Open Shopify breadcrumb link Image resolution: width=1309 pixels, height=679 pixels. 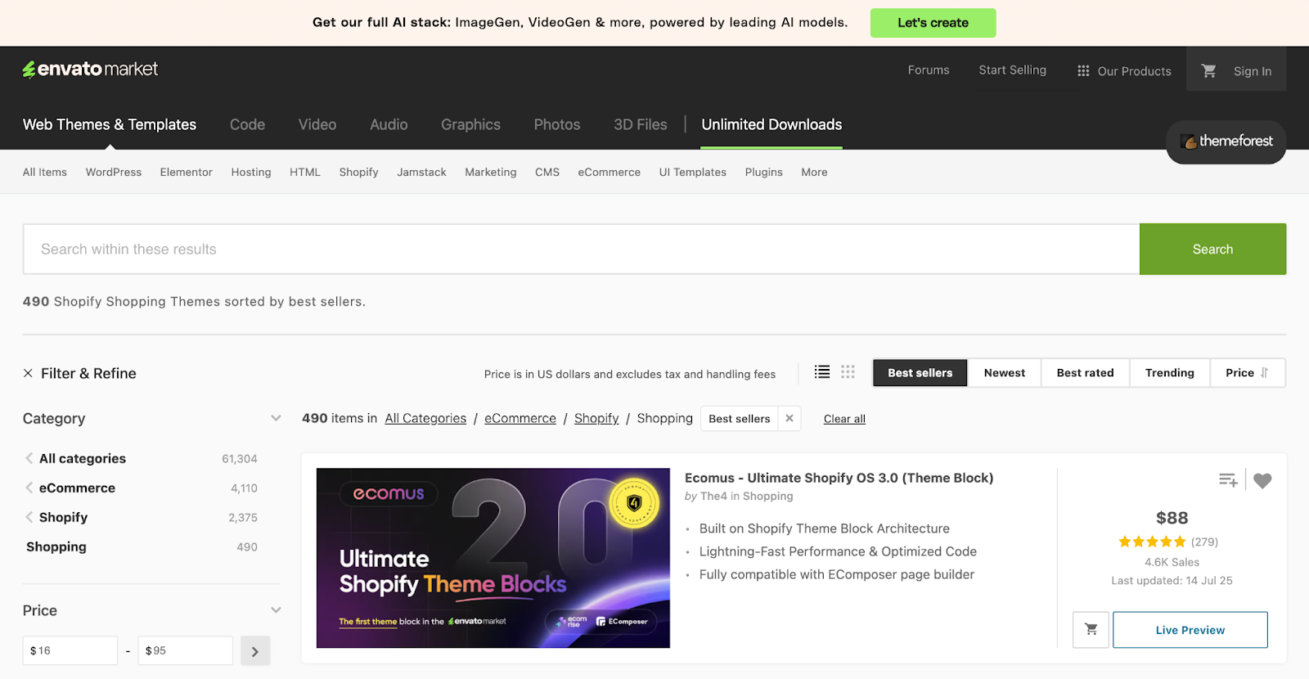[596, 418]
